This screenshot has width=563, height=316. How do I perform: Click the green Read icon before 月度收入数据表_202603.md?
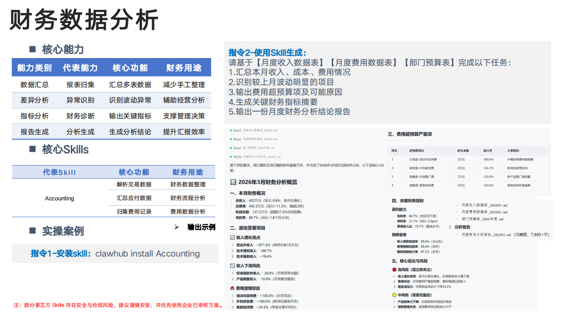click(x=231, y=131)
